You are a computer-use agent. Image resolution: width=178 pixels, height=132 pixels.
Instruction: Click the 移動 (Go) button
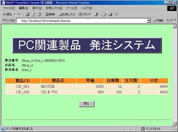click(159, 21)
